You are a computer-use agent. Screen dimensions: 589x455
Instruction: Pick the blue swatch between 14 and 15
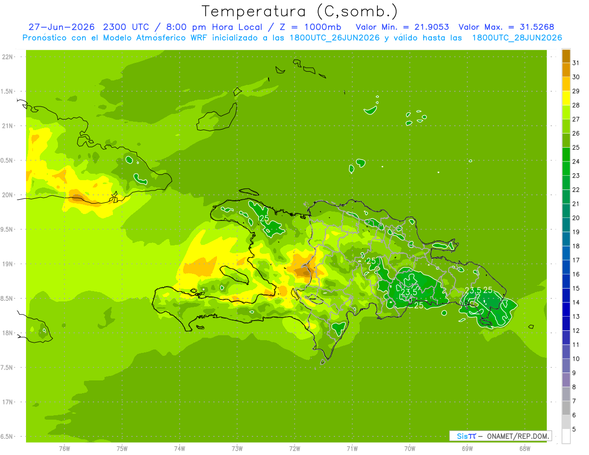pyautogui.click(x=566, y=295)
